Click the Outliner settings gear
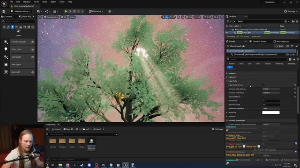The height and width of the screenshot is (168, 300). pos(297,21)
